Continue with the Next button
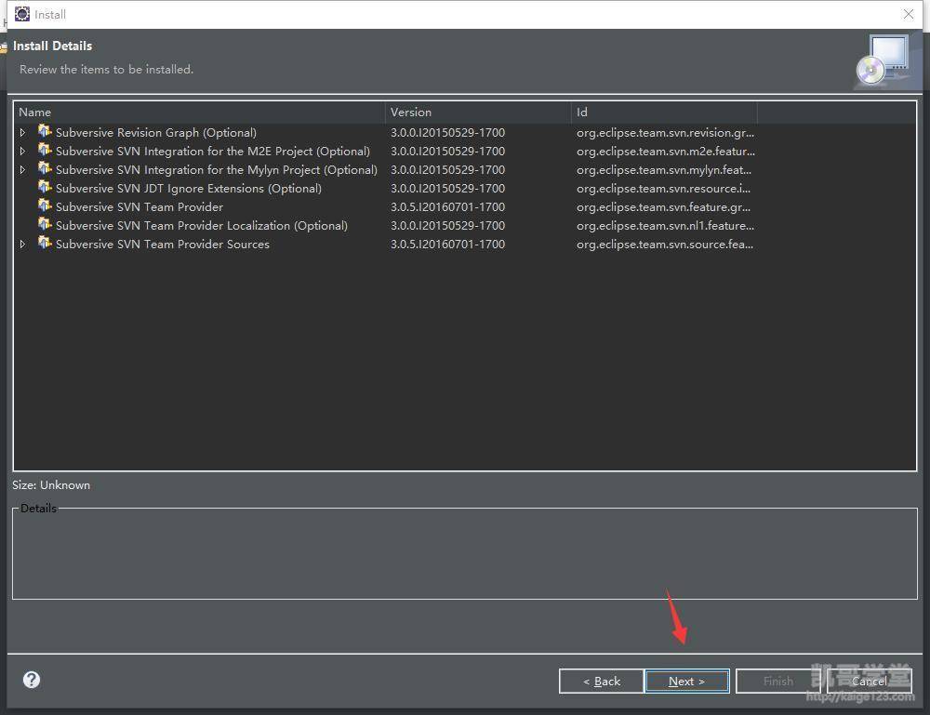Screen dimensions: 930x715 click(687, 682)
